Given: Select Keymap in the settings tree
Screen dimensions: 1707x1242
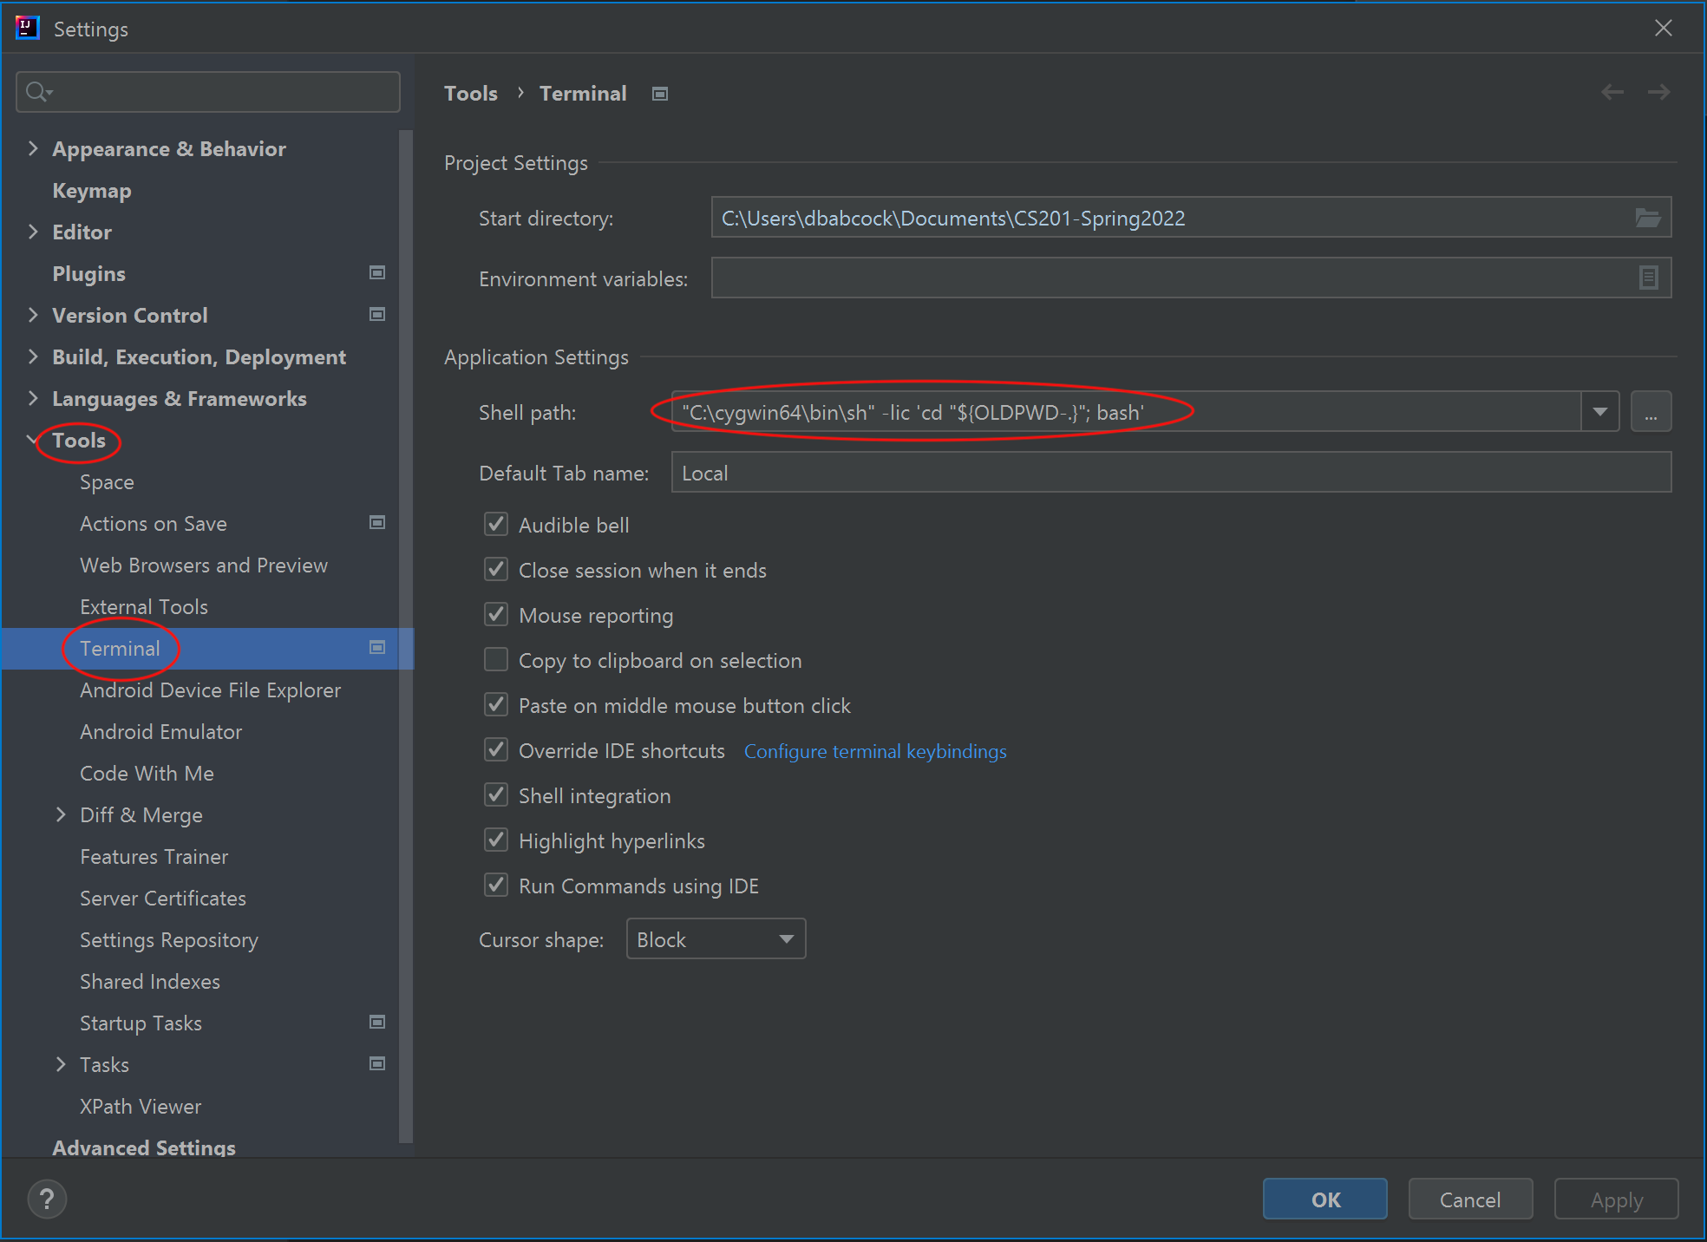Looking at the screenshot, I should [x=91, y=190].
